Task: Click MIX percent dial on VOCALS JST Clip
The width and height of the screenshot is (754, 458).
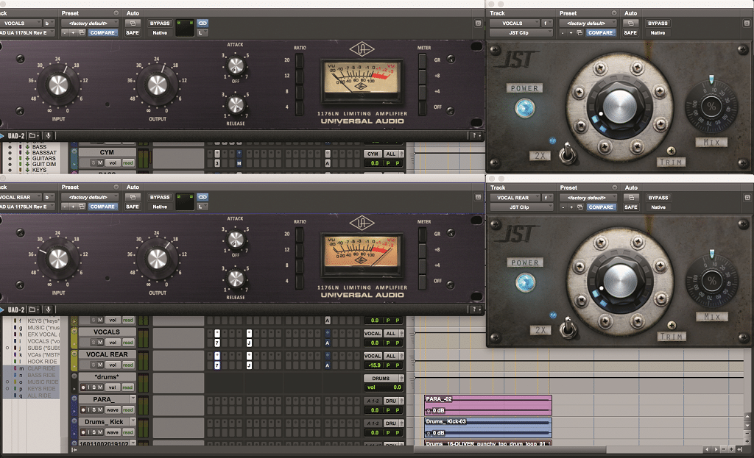Action: point(711,107)
